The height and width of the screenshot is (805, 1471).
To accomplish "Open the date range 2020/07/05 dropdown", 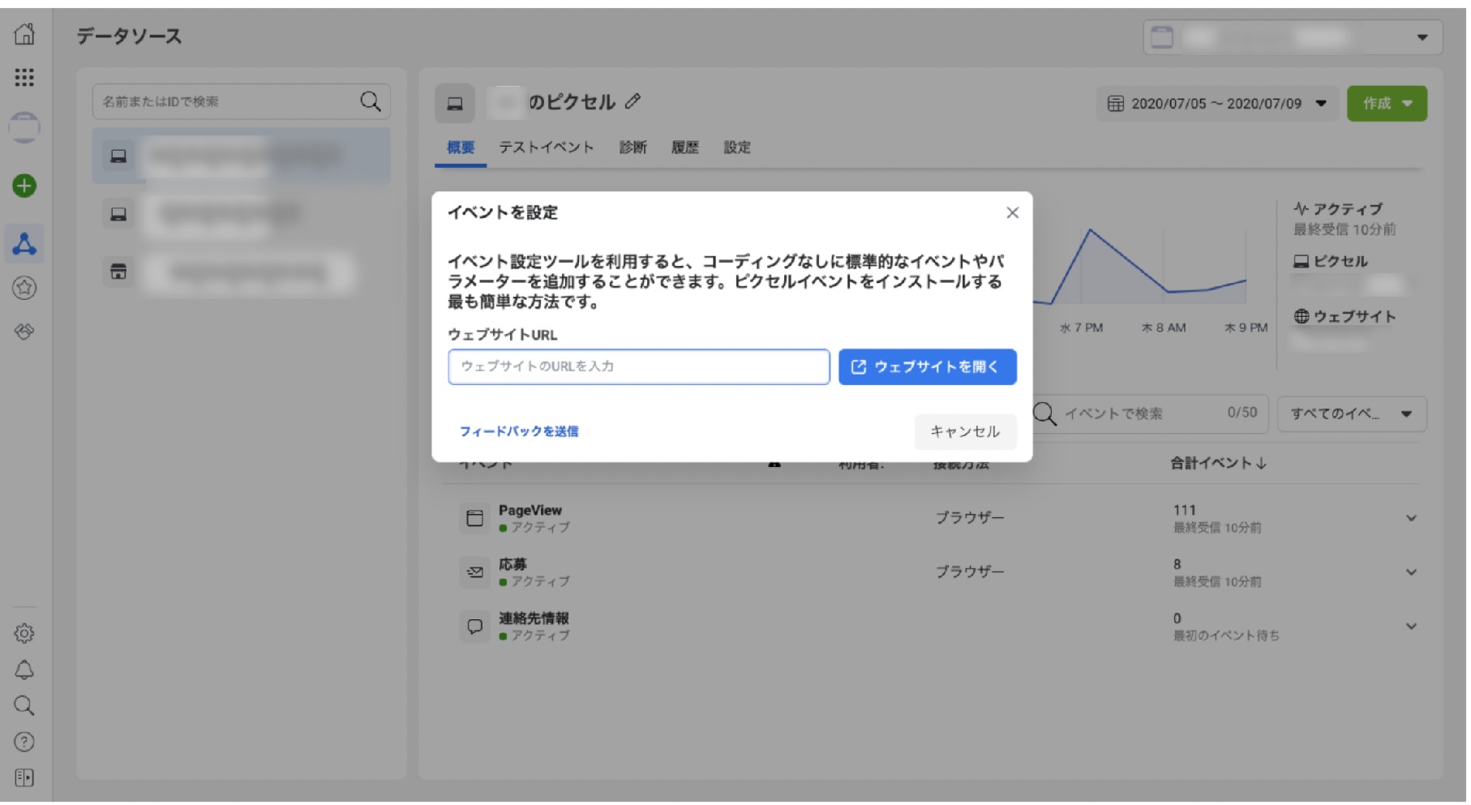I will click(1216, 104).
